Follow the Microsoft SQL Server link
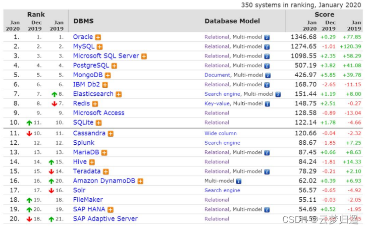This screenshot has width=366, height=229. (106, 56)
